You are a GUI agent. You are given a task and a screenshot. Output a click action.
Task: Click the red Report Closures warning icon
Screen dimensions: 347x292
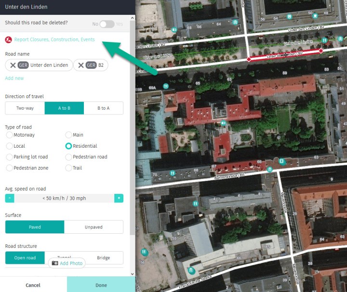point(8,39)
